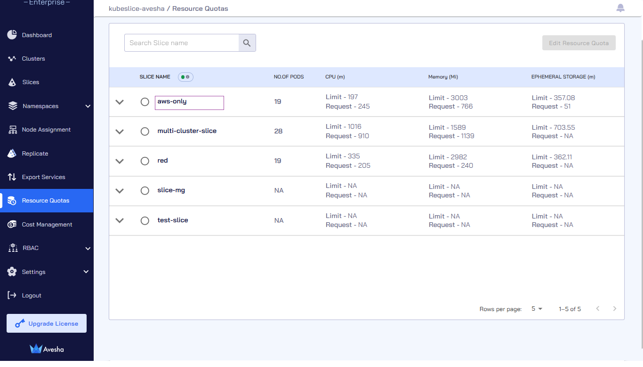Click the RBAC icon in sidebar
Image resolution: width=643 pixels, height=367 pixels.
pos(13,248)
